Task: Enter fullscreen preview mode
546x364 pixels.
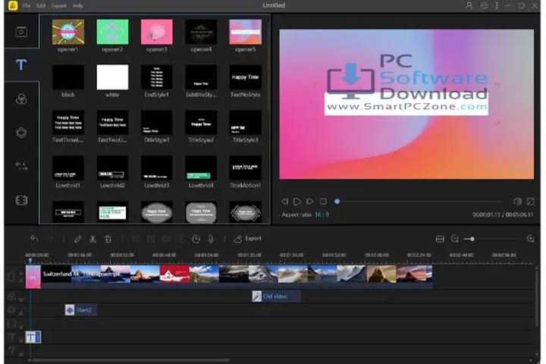Action: (x=530, y=201)
